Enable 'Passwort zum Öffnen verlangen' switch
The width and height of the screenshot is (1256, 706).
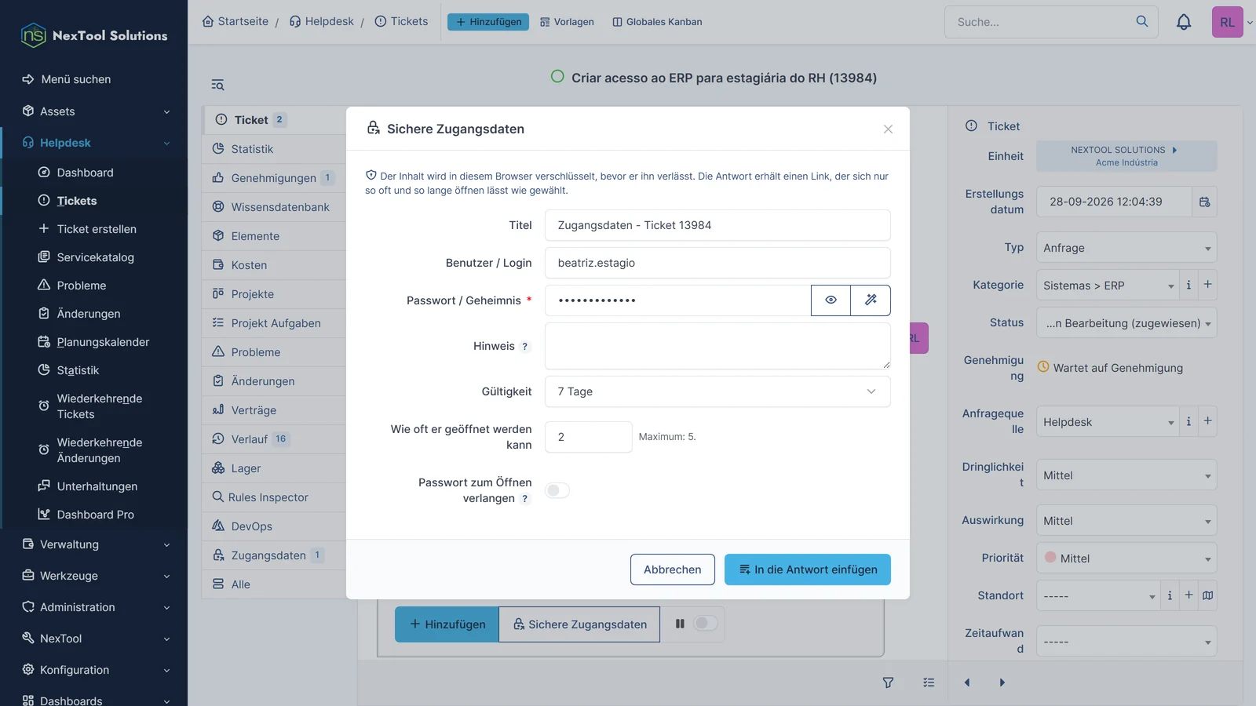[x=557, y=490]
